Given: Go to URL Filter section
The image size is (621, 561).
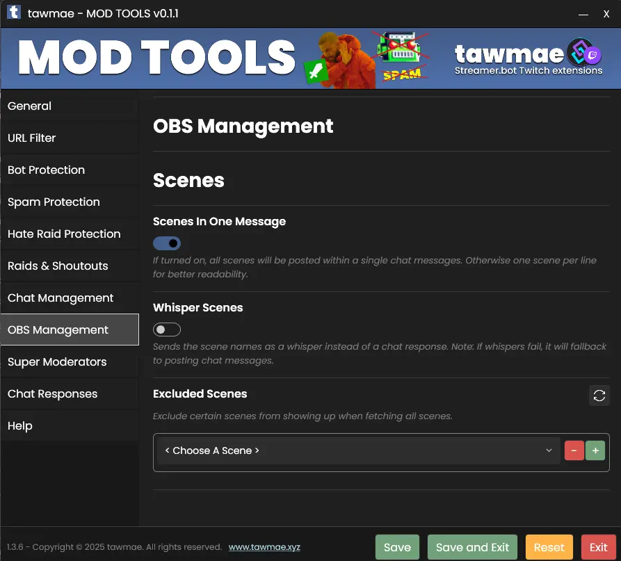Looking at the screenshot, I should coord(70,138).
